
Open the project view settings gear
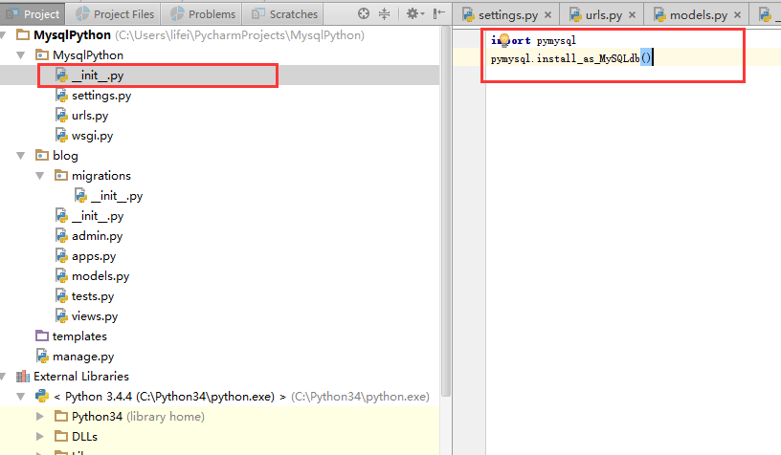pos(415,14)
